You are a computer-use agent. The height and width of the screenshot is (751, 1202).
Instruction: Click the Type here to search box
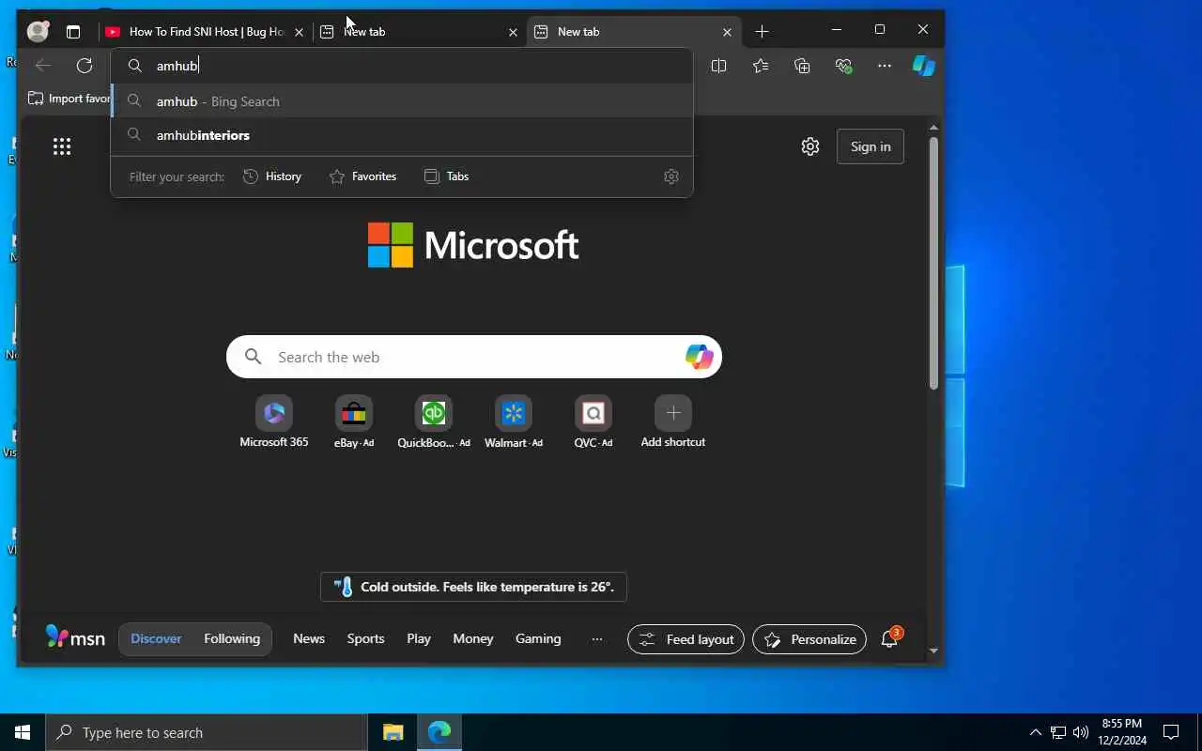click(x=207, y=732)
